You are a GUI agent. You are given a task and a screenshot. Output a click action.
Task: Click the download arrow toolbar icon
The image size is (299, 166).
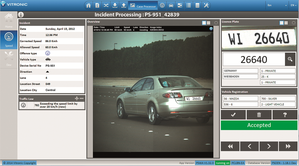115,5
